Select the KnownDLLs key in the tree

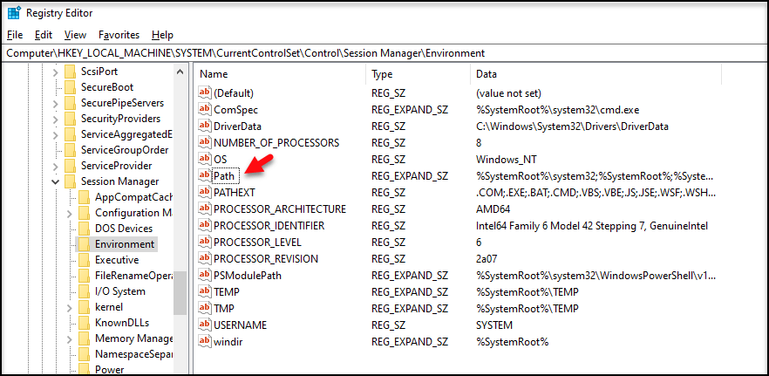pyautogui.click(x=122, y=323)
